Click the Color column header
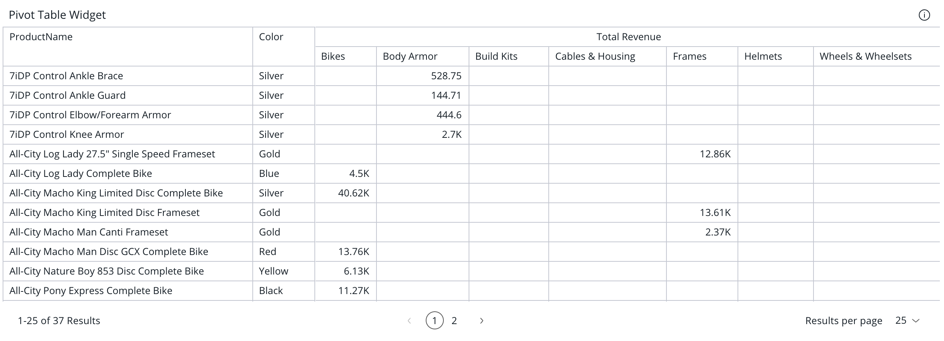This screenshot has height=341, width=944. pyautogui.click(x=271, y=37)
